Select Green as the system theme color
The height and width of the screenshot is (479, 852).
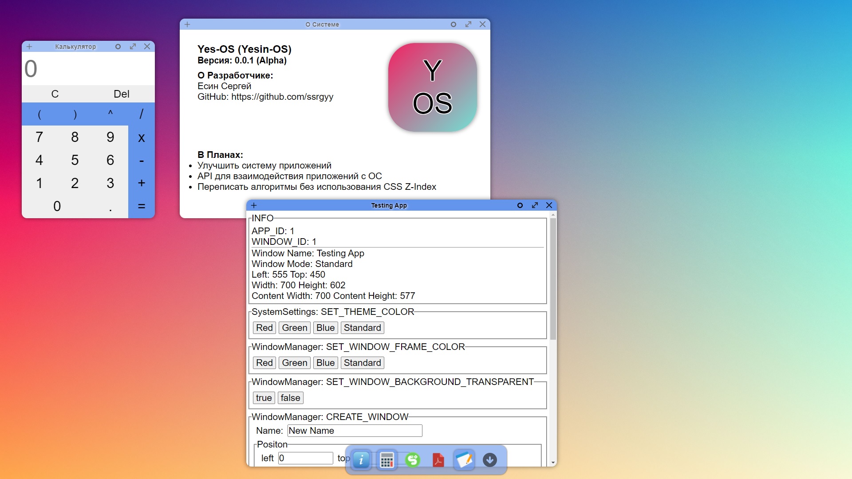[x=294, y=327]
